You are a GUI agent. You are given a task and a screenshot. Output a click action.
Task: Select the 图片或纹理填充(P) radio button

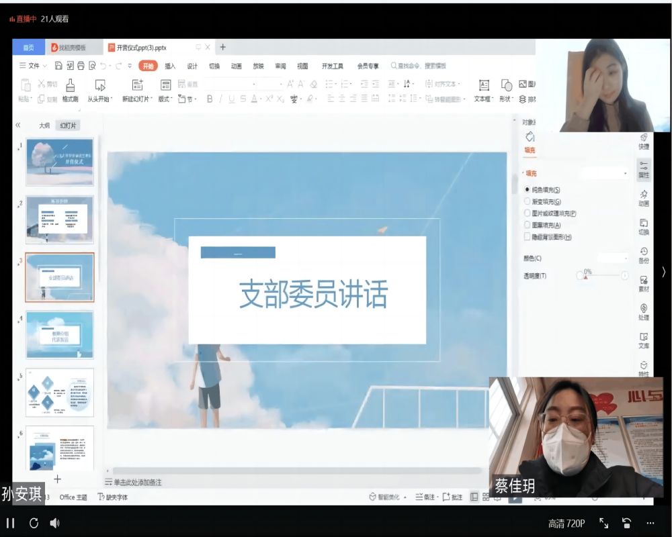pyautogui.click(x=527, y=213)
